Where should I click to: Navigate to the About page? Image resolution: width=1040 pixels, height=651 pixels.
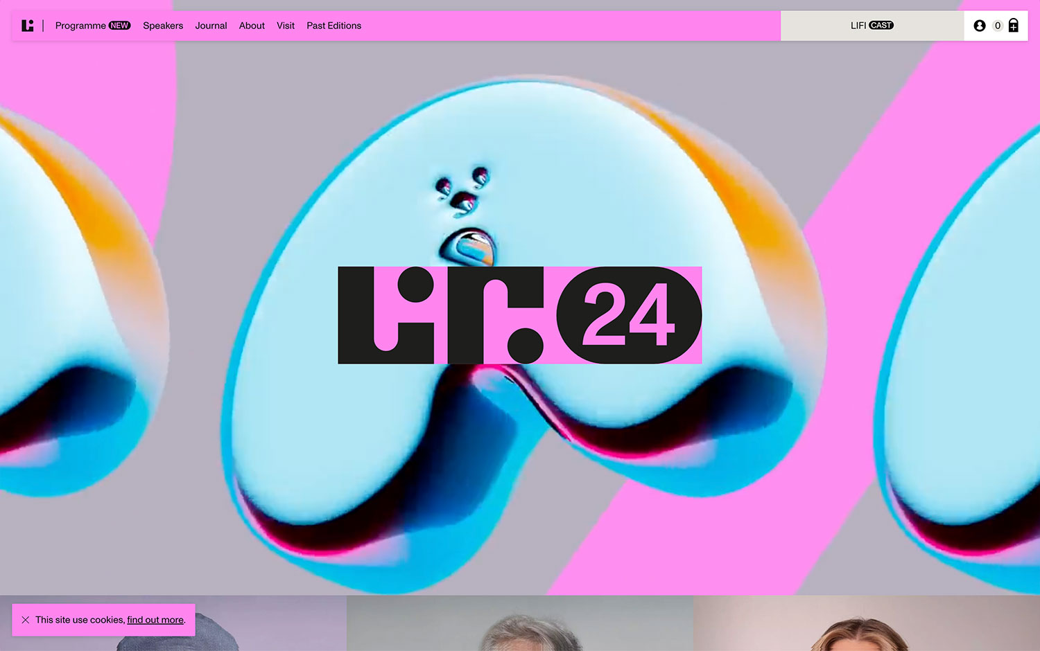click(x=252, y=26)
